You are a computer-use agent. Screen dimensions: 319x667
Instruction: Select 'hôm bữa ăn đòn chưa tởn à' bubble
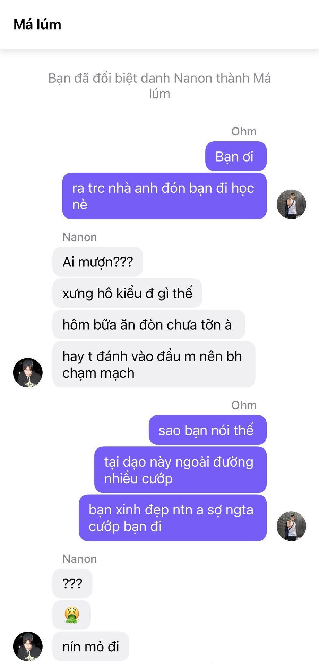(x=149, y=324)
